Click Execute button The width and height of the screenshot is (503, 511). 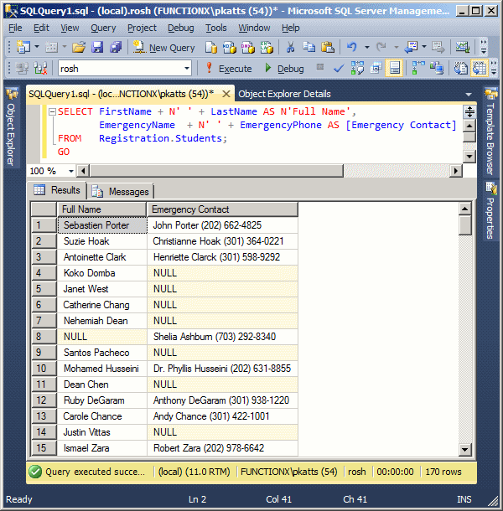(229, 69)
